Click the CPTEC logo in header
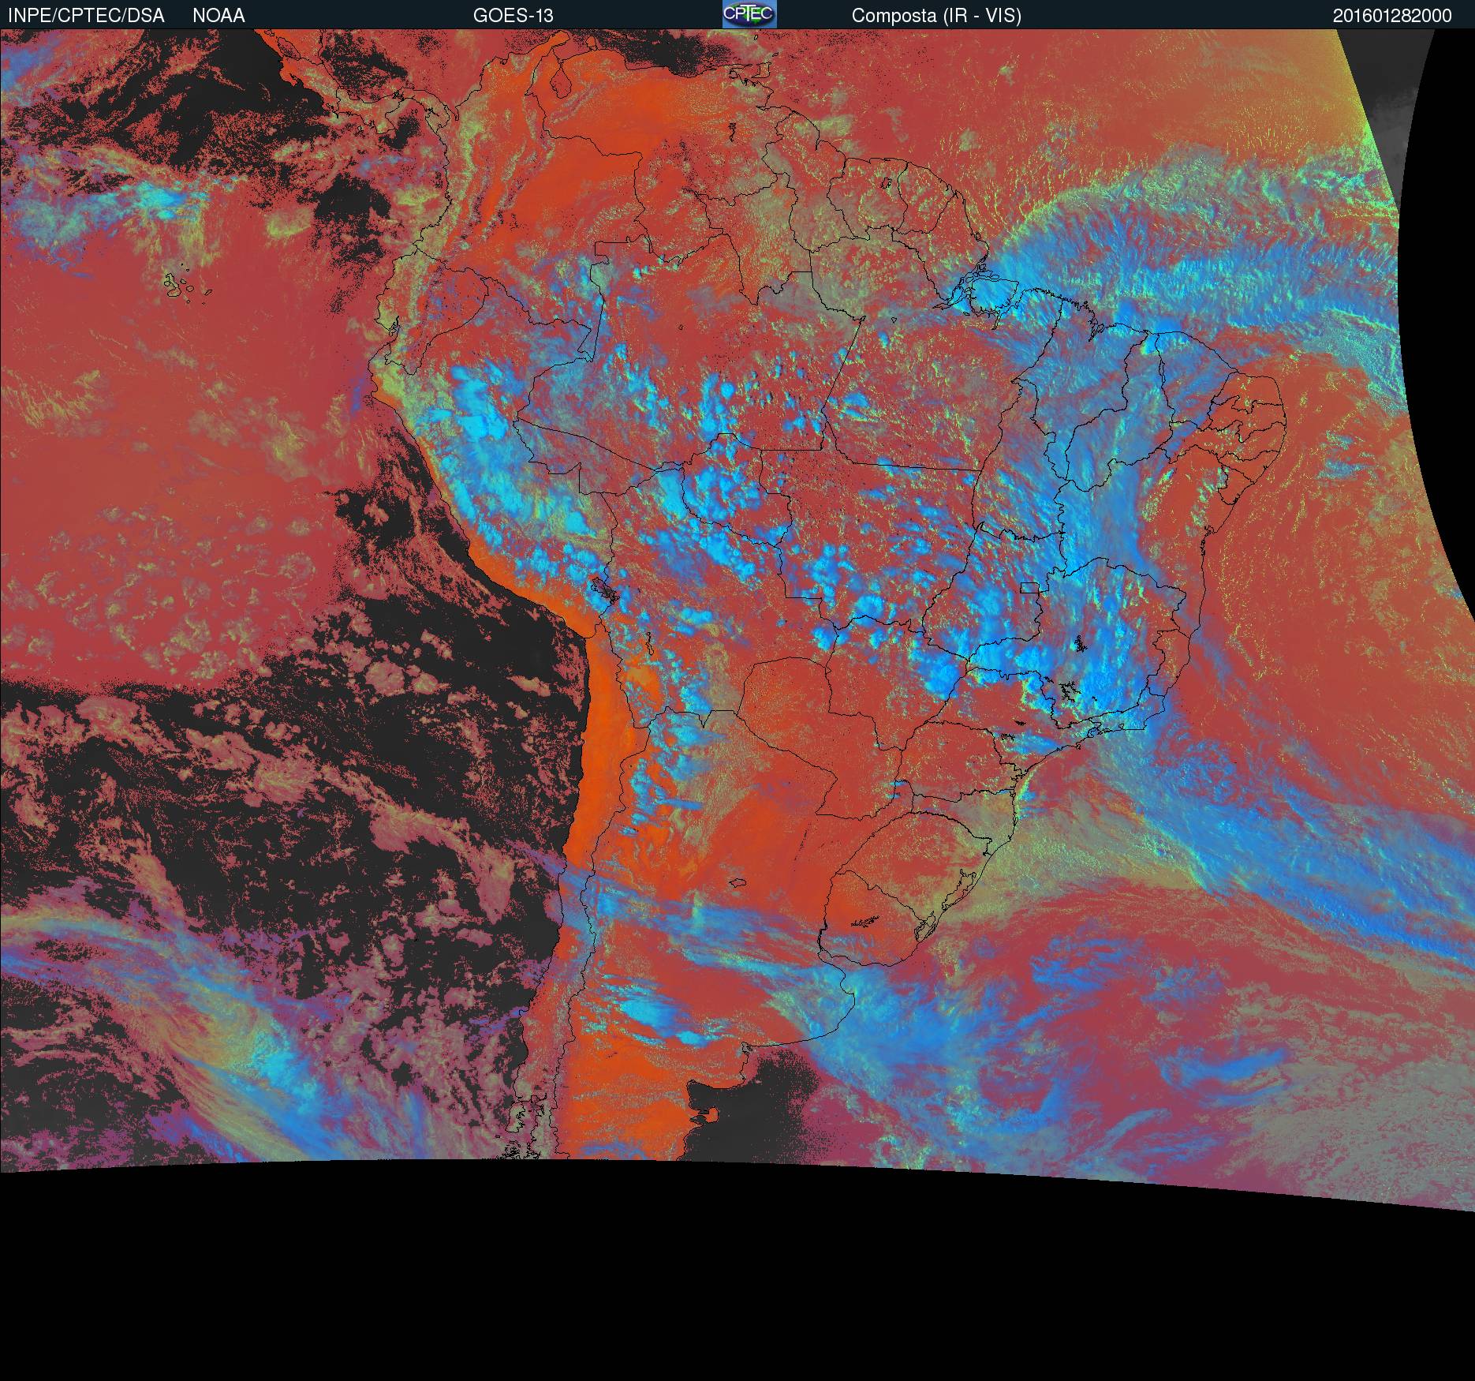Viewport: 1475px width, 1381px height. pyautogui.click(x=749, y=14)
